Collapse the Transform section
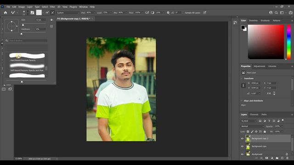This screenshot has height=165, width=294. [x=242, y=78]
